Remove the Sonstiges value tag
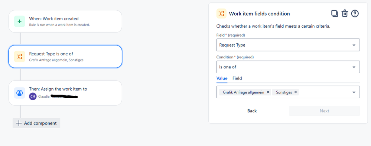The image size is (371, 146). pyautogui.click(x=296, y=92)
